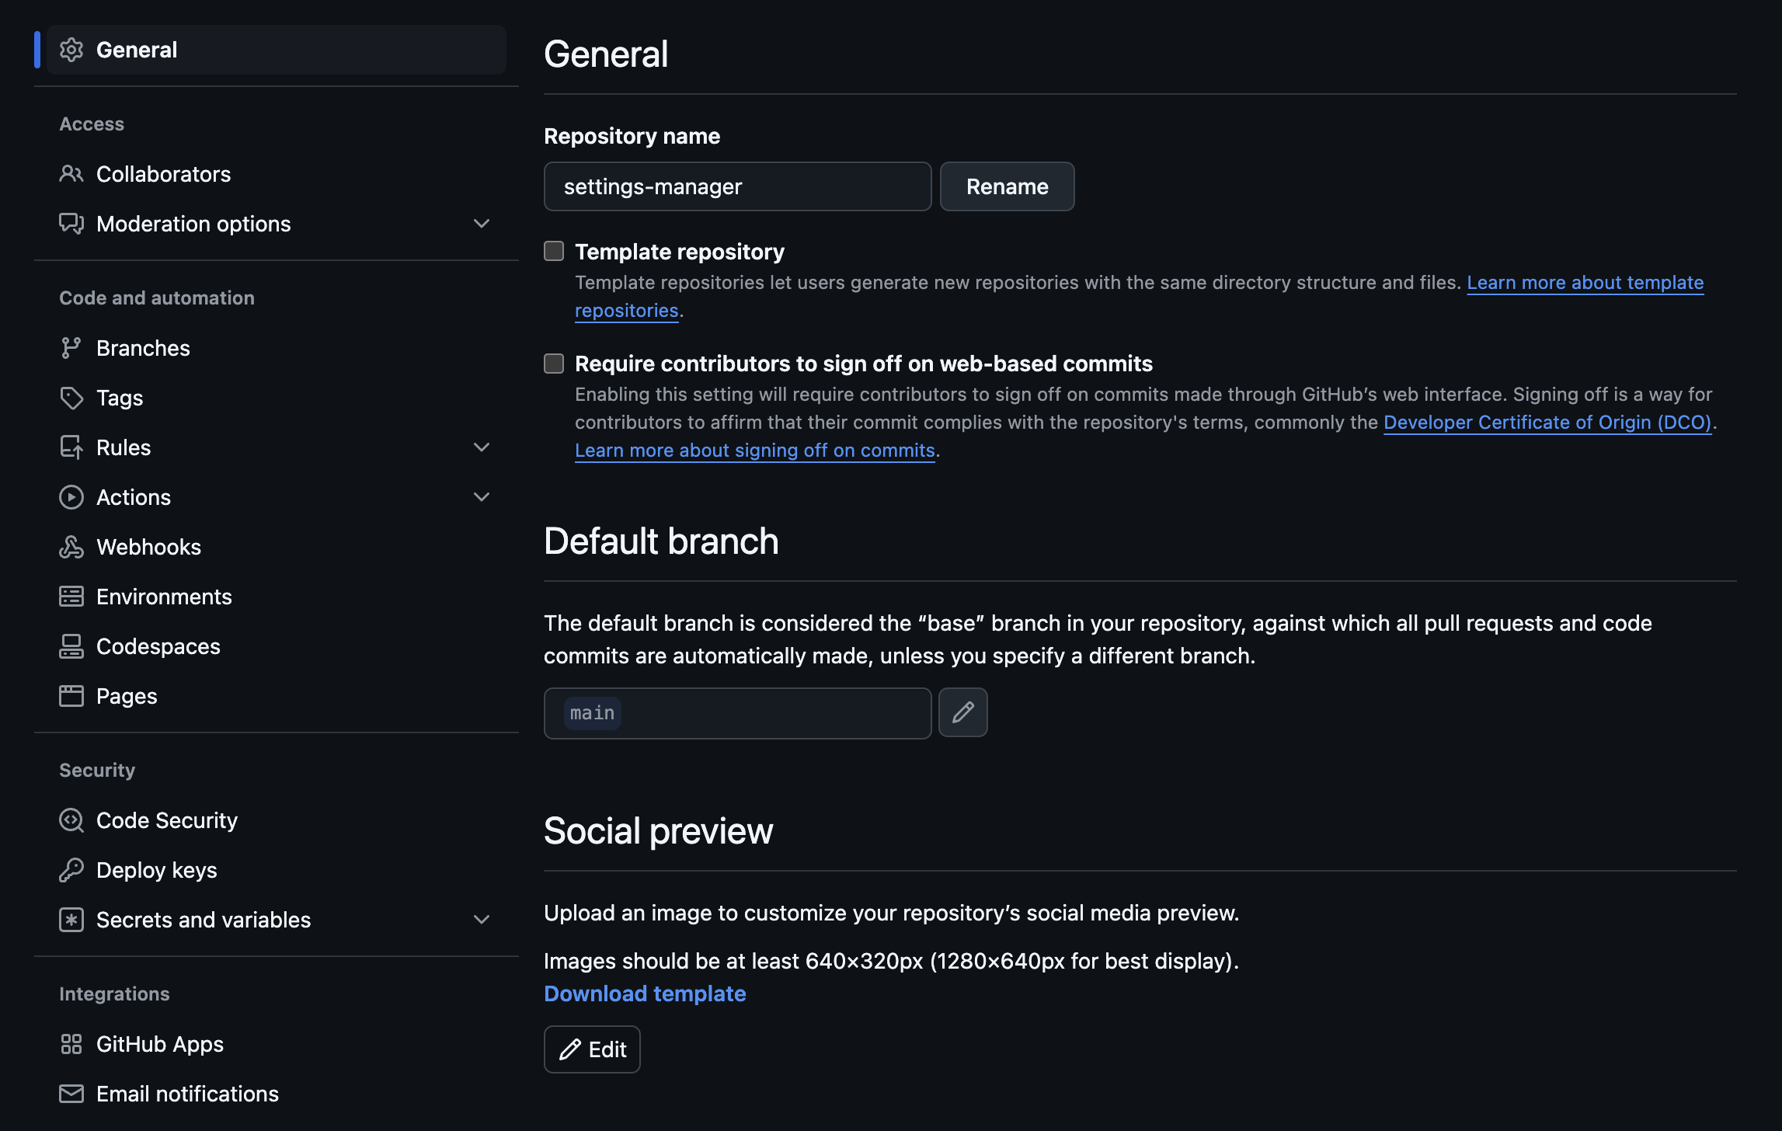This screenshot has width=1782, height=1131.
Task: Open the Download template link
Action: pyautogui.click(x=645, y=994)
